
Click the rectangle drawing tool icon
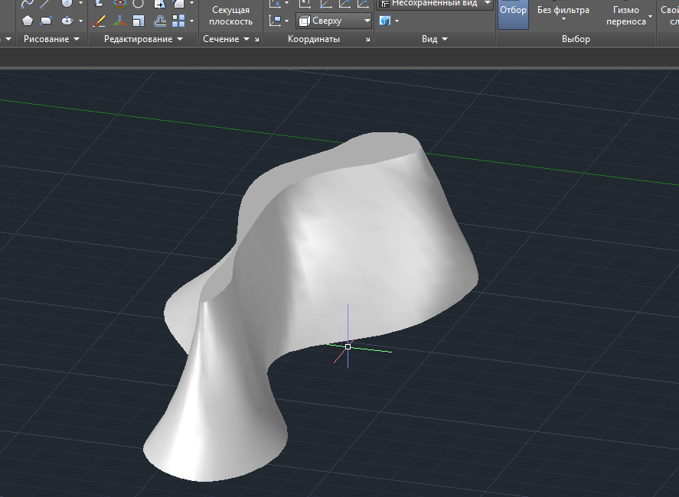[46, 21]
